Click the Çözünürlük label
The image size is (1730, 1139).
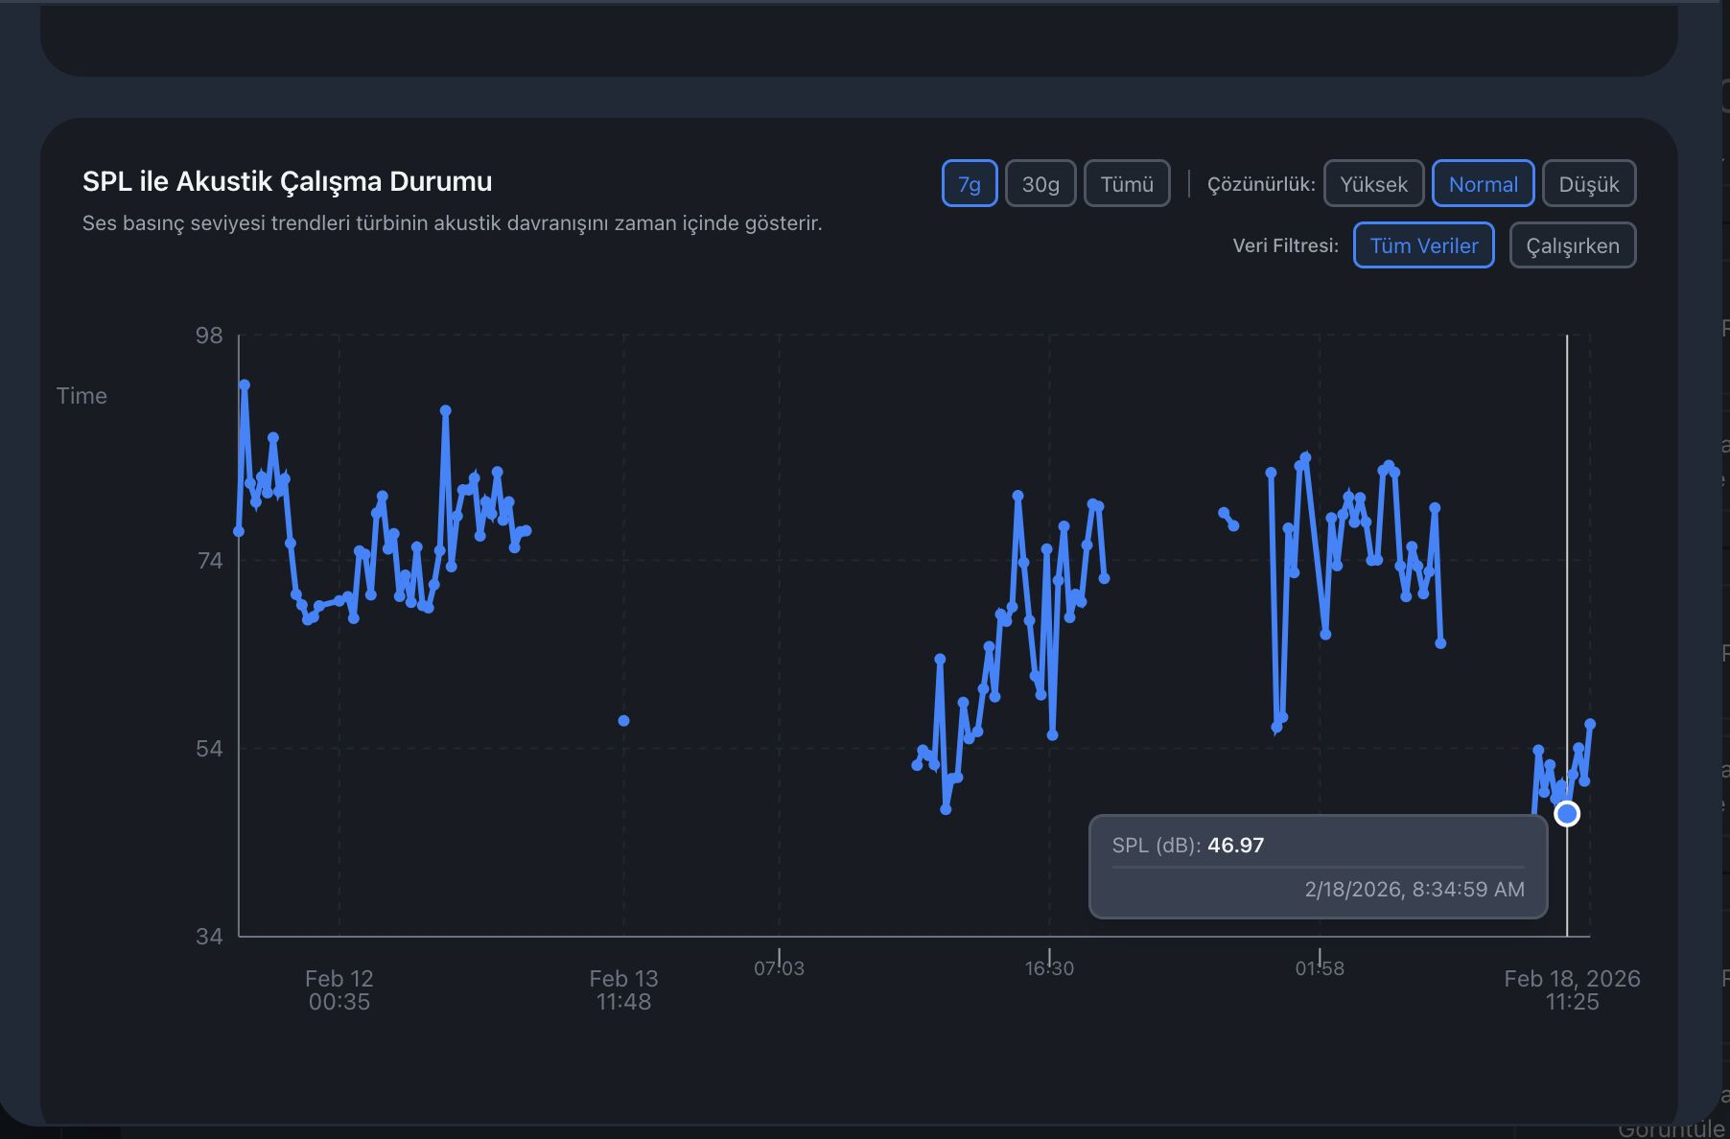(x=1261, y=184)
